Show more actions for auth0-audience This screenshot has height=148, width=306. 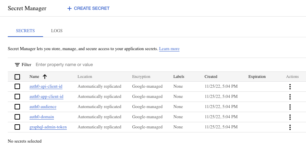pos(290,107)
